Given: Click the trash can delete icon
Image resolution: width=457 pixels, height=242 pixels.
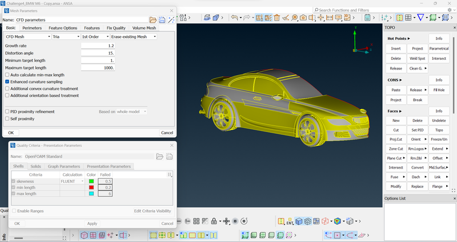Looking at the screenshot, I should coord(276,18).
